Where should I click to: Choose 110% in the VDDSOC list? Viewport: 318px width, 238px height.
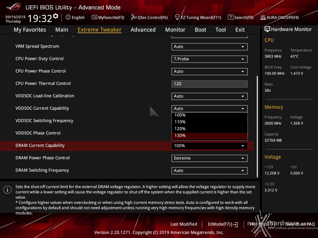[210, 122]
